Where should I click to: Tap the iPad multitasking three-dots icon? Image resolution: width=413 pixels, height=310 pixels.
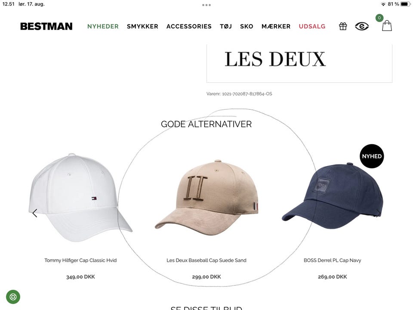click(x=206, y=5)
